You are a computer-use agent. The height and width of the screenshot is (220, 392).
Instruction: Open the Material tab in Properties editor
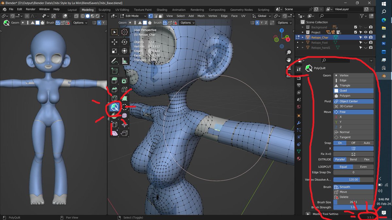pyautogui.click(x=299, y=159)
